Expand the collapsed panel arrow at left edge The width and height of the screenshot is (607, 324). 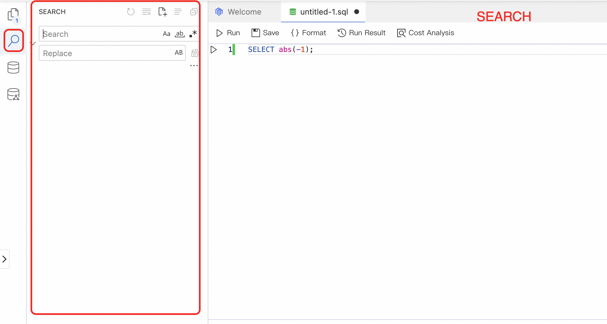coord(4,259)
